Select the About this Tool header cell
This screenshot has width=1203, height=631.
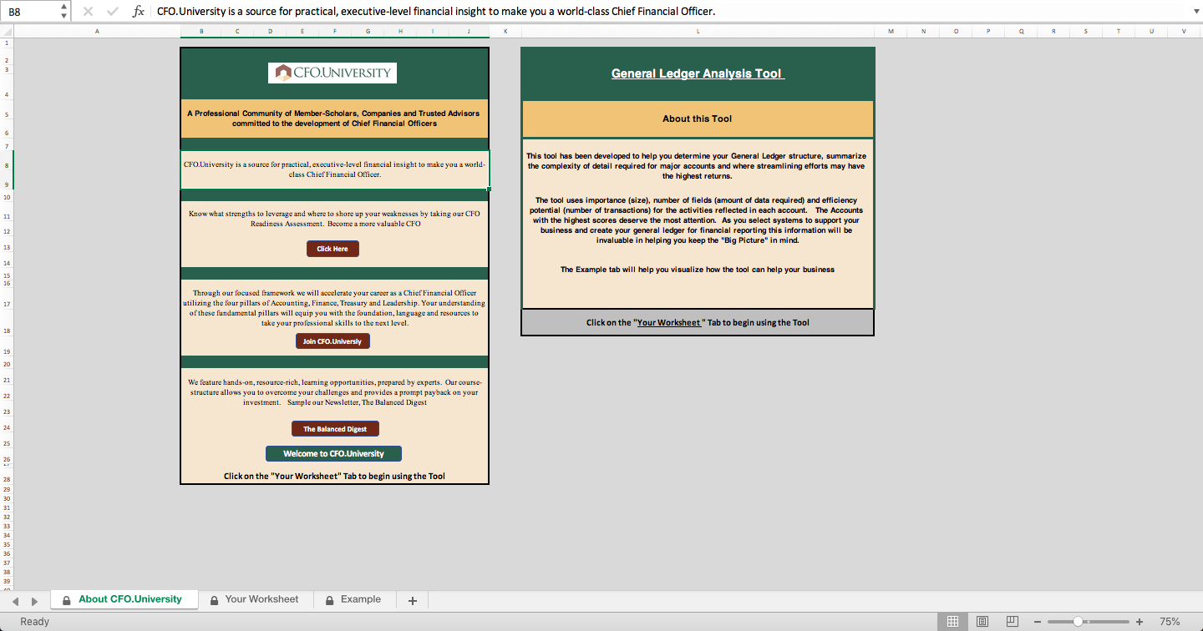[x=698, y=119]
